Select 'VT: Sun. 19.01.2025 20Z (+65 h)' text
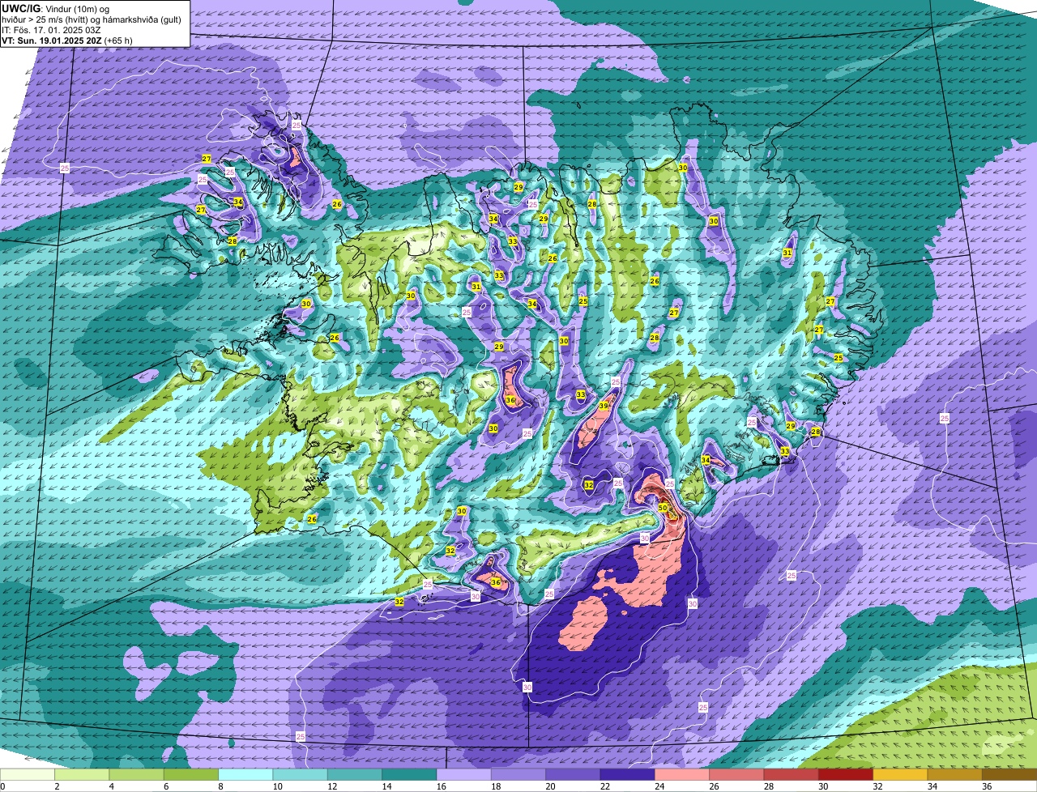1037x792 pixels. pos(67,40)
